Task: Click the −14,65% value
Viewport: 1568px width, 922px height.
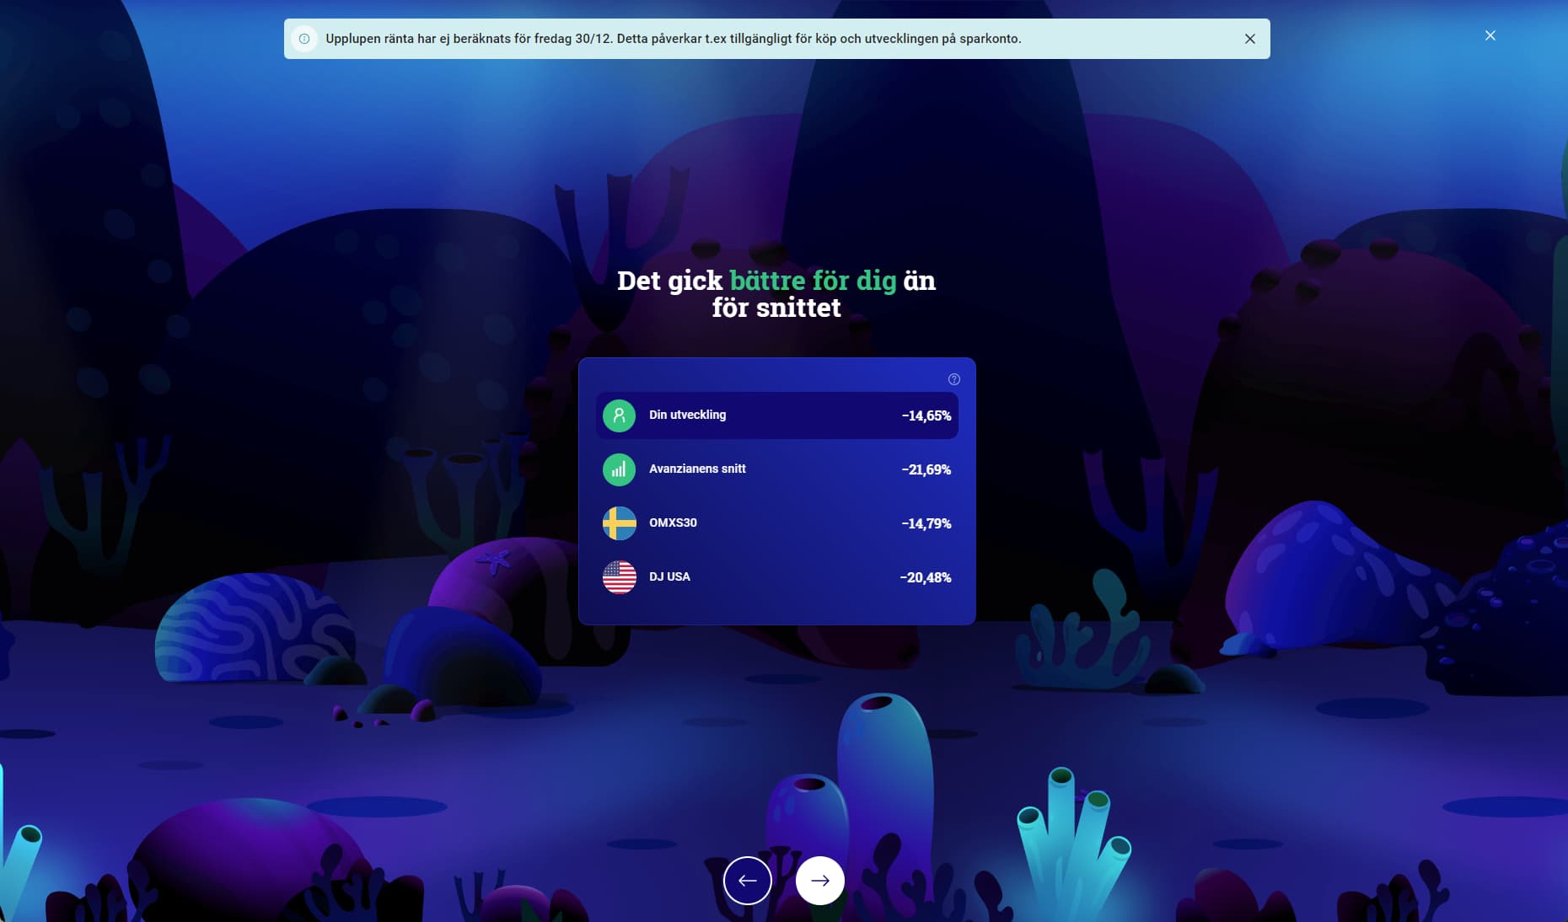Action: [x=926, y=415]
